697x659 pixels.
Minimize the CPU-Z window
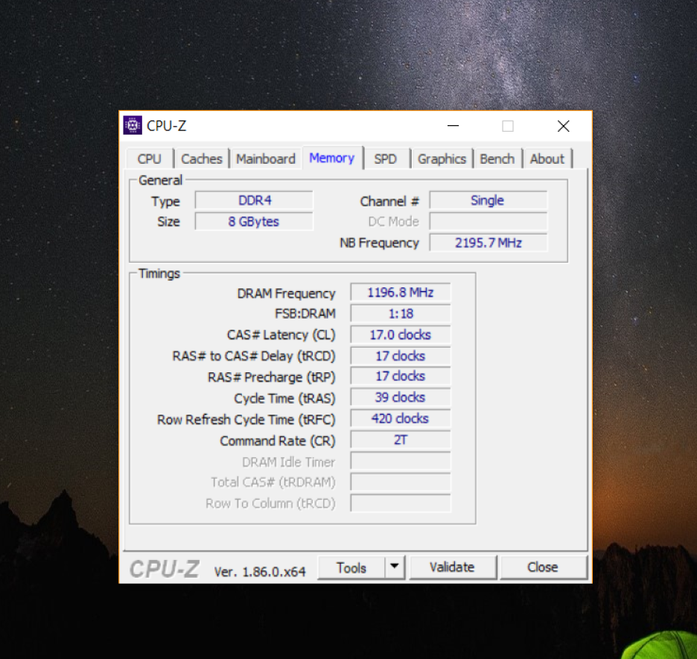453,126
